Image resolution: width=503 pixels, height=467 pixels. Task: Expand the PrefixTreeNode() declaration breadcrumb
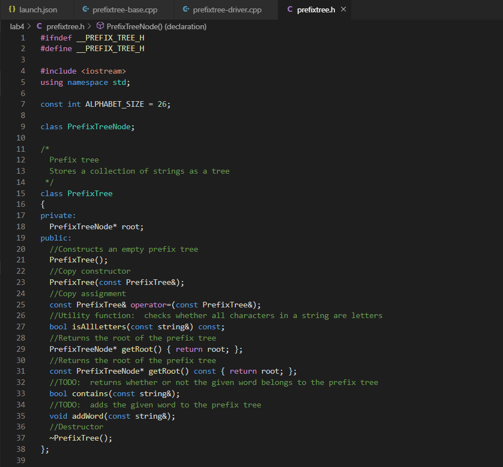point(156,26)
